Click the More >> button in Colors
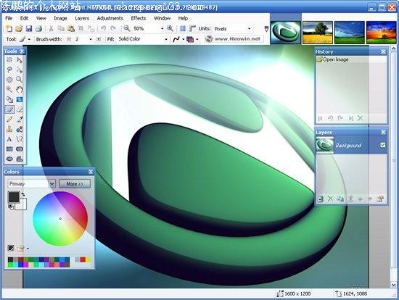This screenshot has height=300, width=399. [x=75, y=183]
